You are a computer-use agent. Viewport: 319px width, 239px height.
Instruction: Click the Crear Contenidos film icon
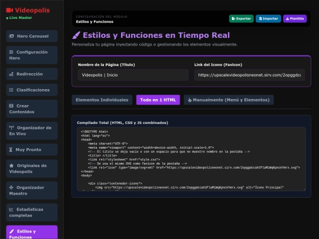tap(11, 106)
